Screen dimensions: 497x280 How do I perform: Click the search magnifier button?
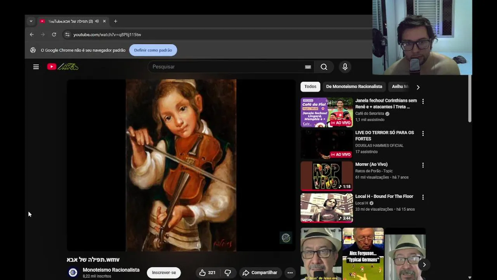click(324, 67)
